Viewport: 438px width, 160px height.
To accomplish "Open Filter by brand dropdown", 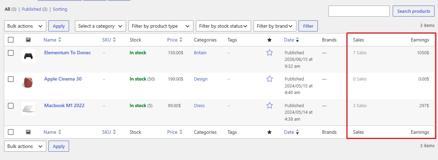I will [x=275, y=26].
